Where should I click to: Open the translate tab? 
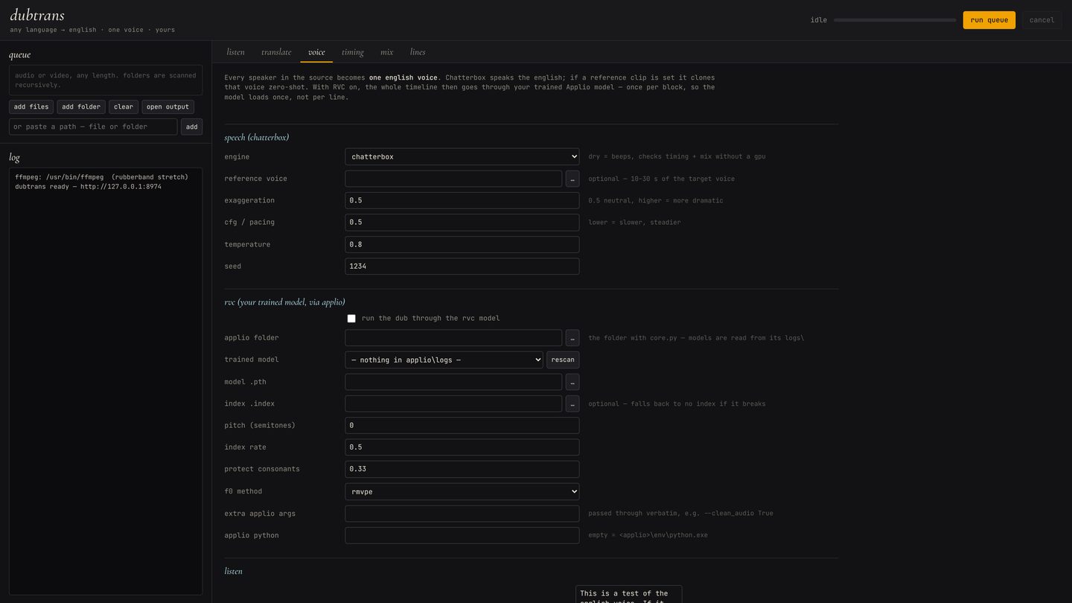[276, 52]
